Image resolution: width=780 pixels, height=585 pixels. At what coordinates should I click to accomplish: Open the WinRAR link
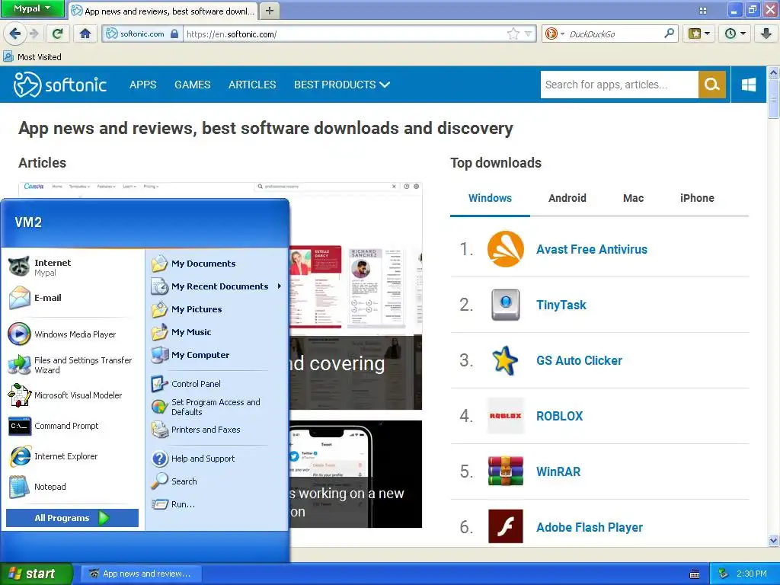[x=558, y=472]
